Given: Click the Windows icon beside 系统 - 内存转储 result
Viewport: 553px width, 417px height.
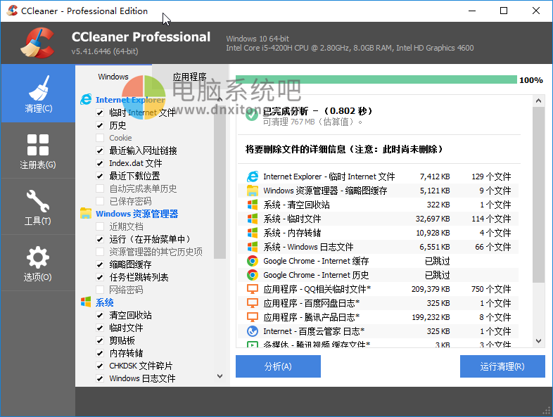Looking at the screenshot, I should coord(252,233).
